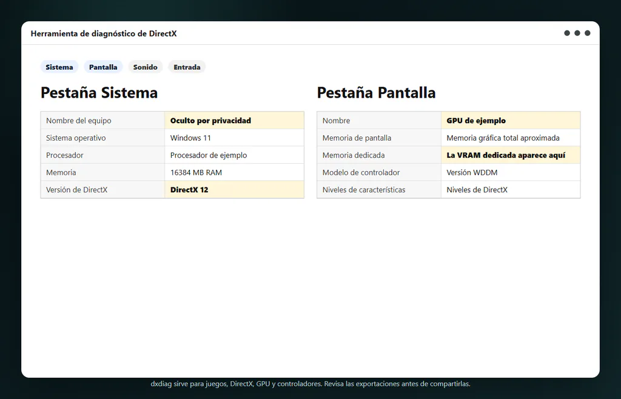Click the last window control dot
Image resolution: width=621 pixels, height=399 pixels.
[x=588, y=33]
